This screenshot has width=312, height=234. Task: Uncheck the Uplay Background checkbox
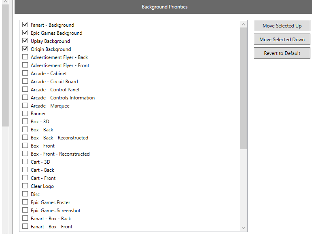(25, 41)
